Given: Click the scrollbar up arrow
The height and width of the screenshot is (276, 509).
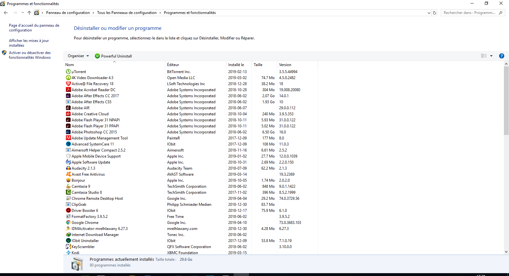Looking at the screenshot, I should (506, 64).
